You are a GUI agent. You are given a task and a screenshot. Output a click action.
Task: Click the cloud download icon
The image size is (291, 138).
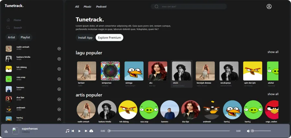click(x=91, y=131)
